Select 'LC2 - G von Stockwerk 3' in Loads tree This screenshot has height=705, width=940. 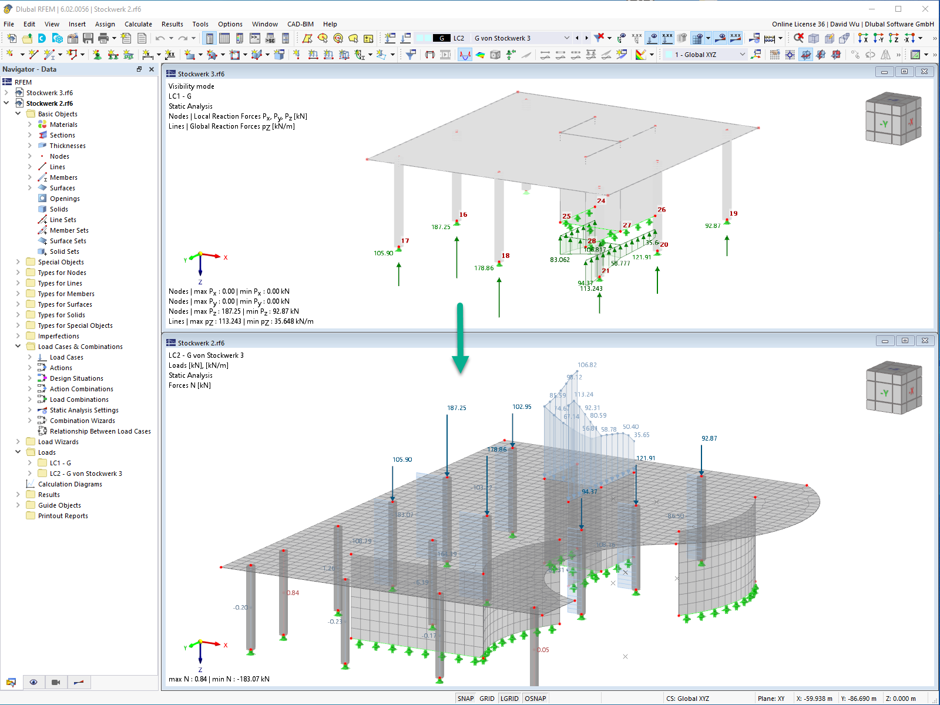tap(86, 474)
